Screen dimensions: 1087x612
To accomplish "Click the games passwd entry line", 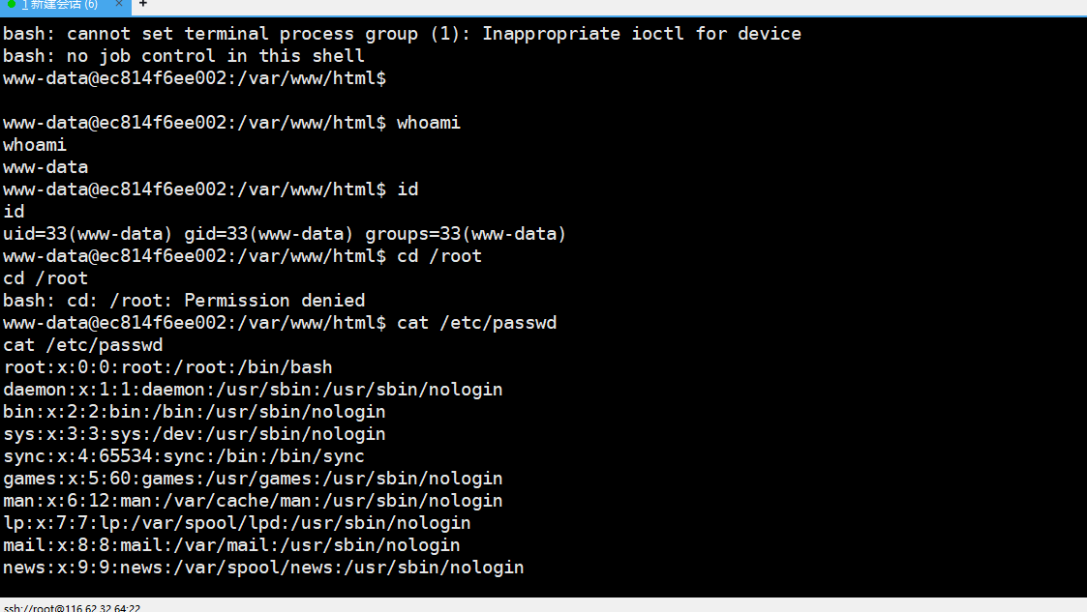I will click(252, 478).
